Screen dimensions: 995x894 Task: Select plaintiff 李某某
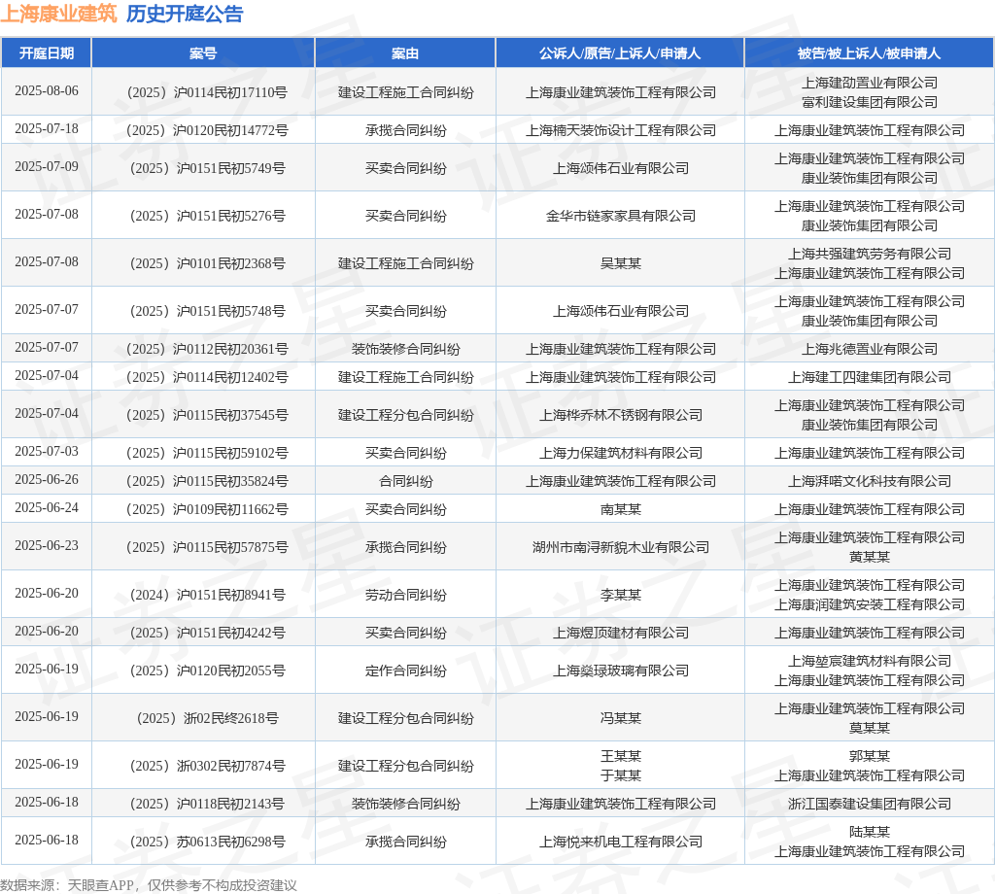pyautogui.click(x=621, y=595)
